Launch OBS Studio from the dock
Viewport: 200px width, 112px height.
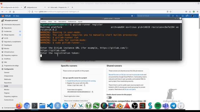pyautogui.click(x=135, y=106)
